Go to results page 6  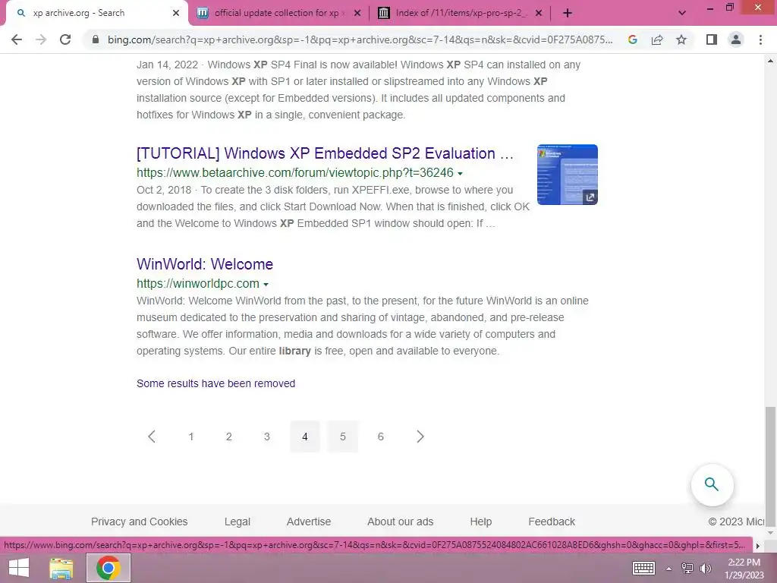[381, 436]
